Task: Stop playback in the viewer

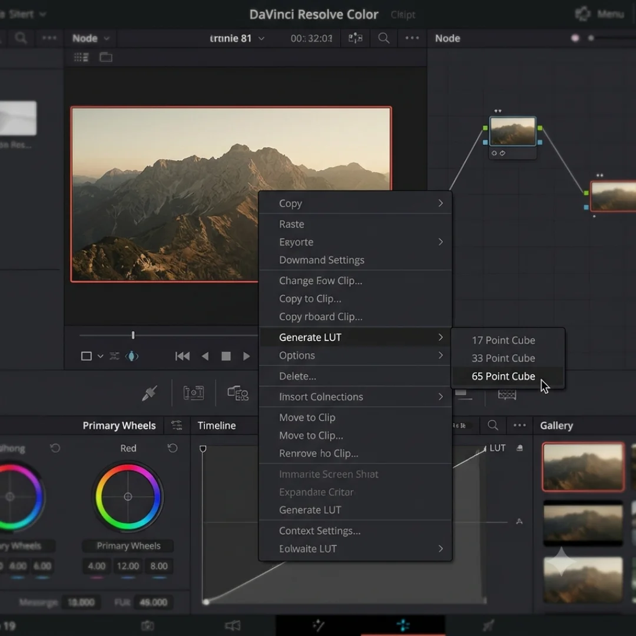Action: pyautogui.click(x=226, y=356)
